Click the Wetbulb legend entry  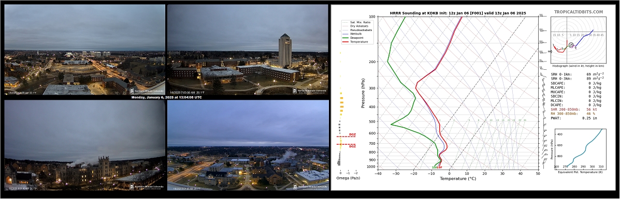(x=353, y=34)
